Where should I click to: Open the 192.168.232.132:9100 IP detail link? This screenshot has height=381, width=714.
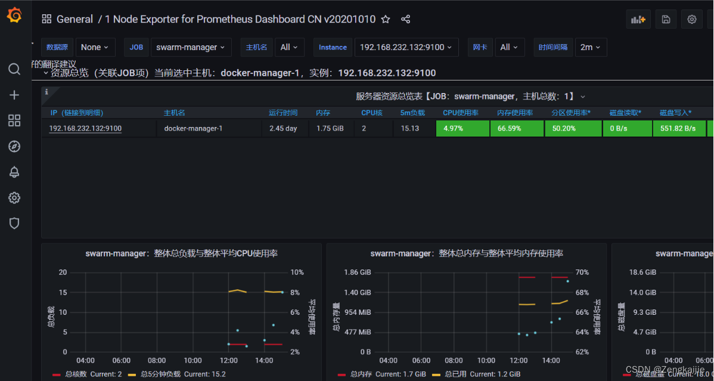point(85,129)
